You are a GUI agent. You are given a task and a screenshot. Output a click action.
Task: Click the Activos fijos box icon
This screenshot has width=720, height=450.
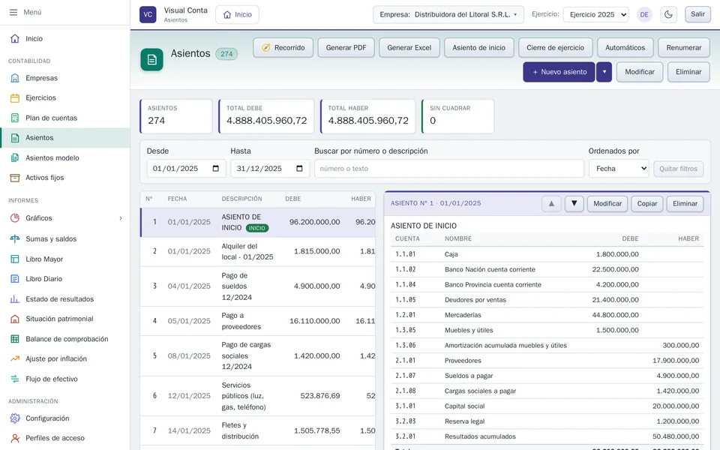coord(15,178)
